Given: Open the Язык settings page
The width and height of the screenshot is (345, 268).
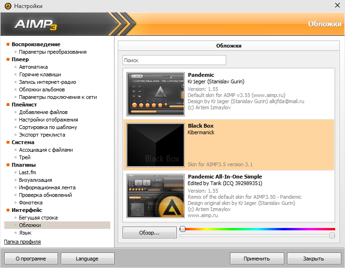Looking at the screenshot, I should pyautogui.click(x=25, y=233).
